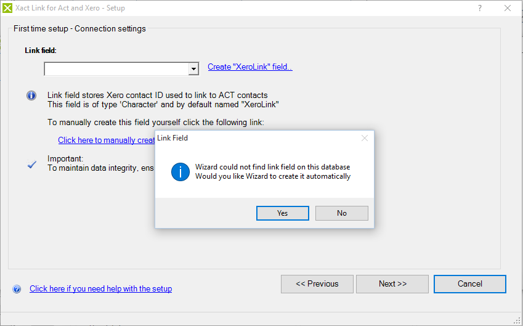Click the info icon beside Link field description

coord(31,96)
